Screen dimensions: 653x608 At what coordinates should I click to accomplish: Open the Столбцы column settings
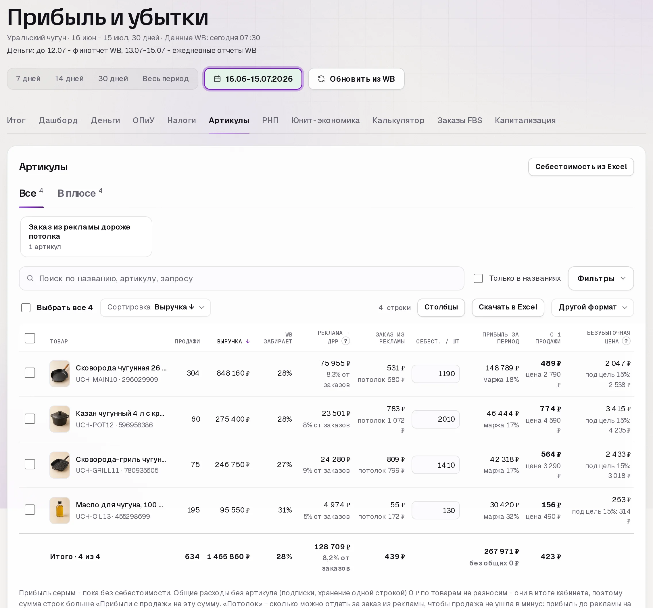(441, 308)
